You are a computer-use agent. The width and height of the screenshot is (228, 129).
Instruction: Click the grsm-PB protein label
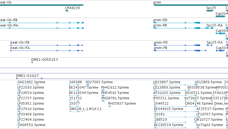click(x=160, y=48)
